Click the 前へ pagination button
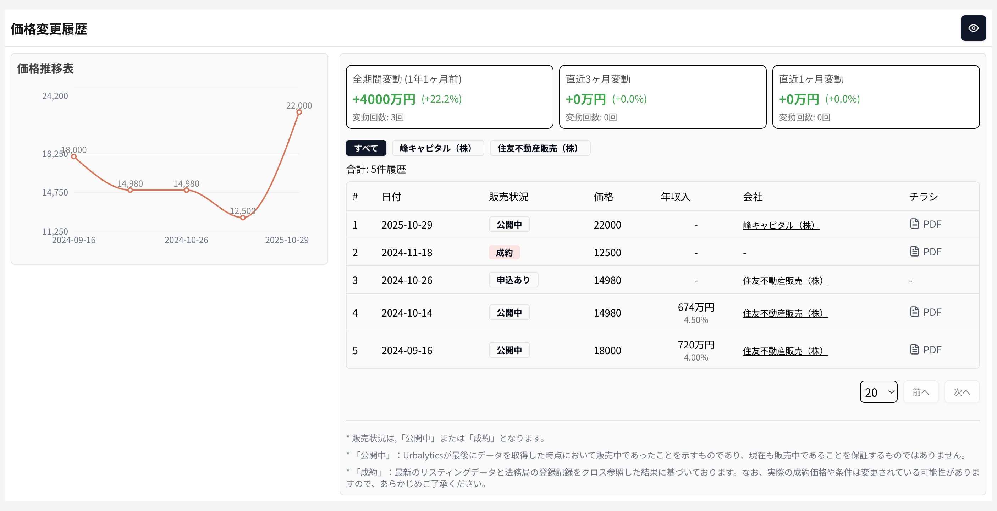The width and height of the screenshot is (997, 511). [x=921, y=392]
